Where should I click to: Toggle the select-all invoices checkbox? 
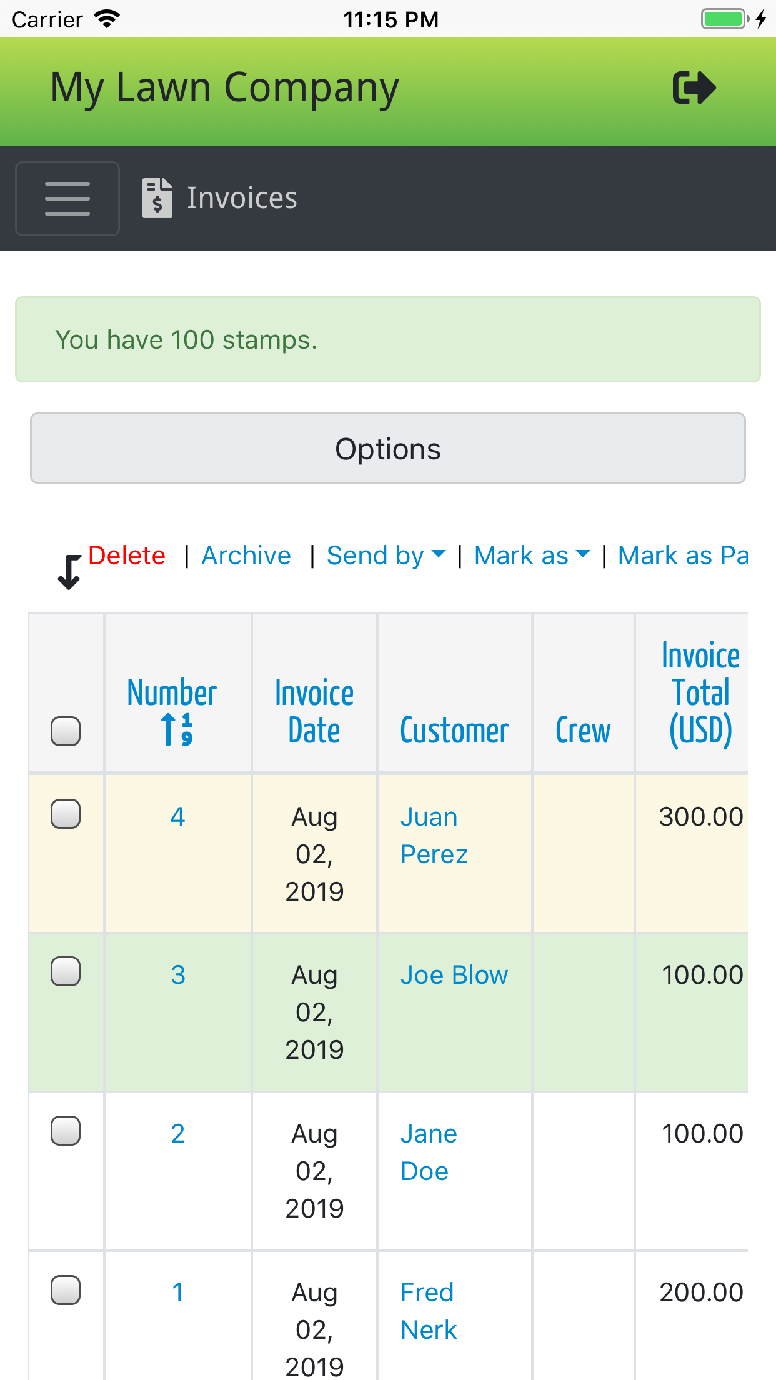click(x=66, y=731)
